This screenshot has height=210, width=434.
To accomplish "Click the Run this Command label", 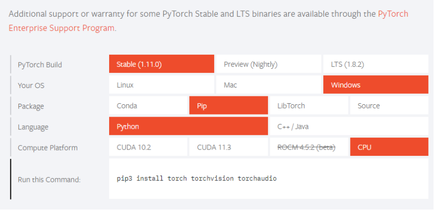I will coord(49,180).
